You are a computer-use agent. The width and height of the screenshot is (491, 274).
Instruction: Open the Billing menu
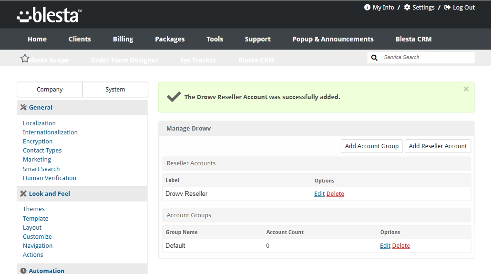[x=123, y=39]
